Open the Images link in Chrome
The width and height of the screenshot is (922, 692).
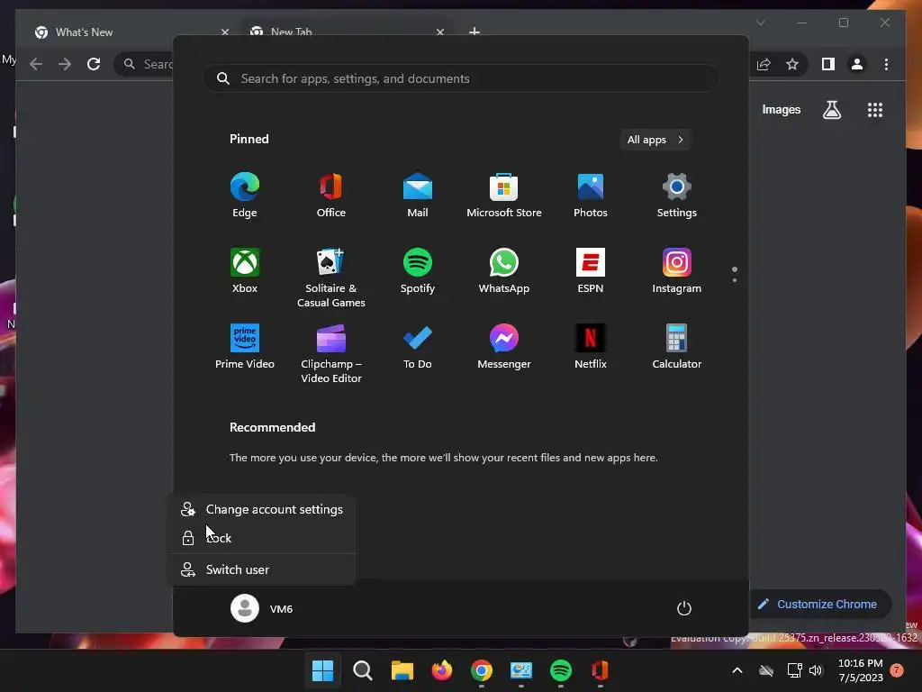coord(781,109)
